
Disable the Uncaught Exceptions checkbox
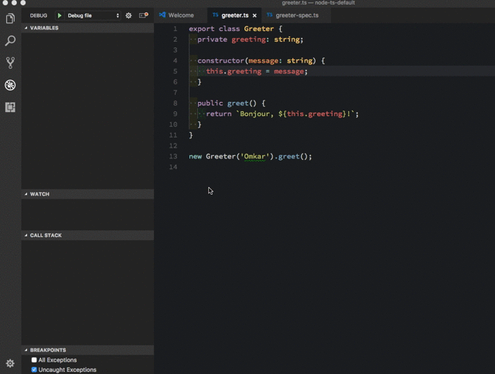34,369
